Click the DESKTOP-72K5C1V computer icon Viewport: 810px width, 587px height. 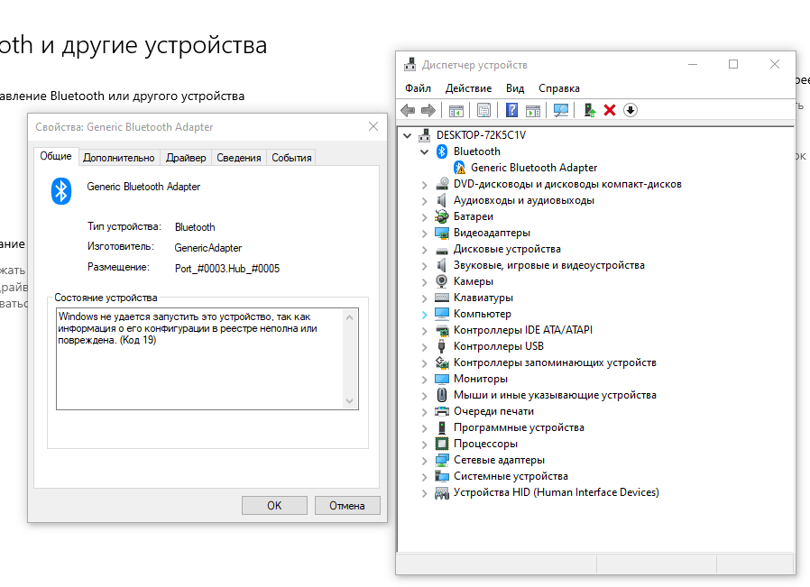click(425, 135)
